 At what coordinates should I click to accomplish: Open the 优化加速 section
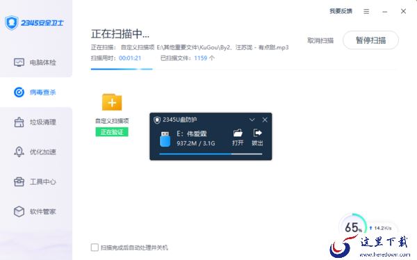coord(36,152)
